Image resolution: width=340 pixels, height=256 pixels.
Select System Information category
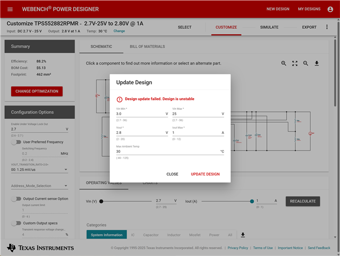tap(106, 235)
